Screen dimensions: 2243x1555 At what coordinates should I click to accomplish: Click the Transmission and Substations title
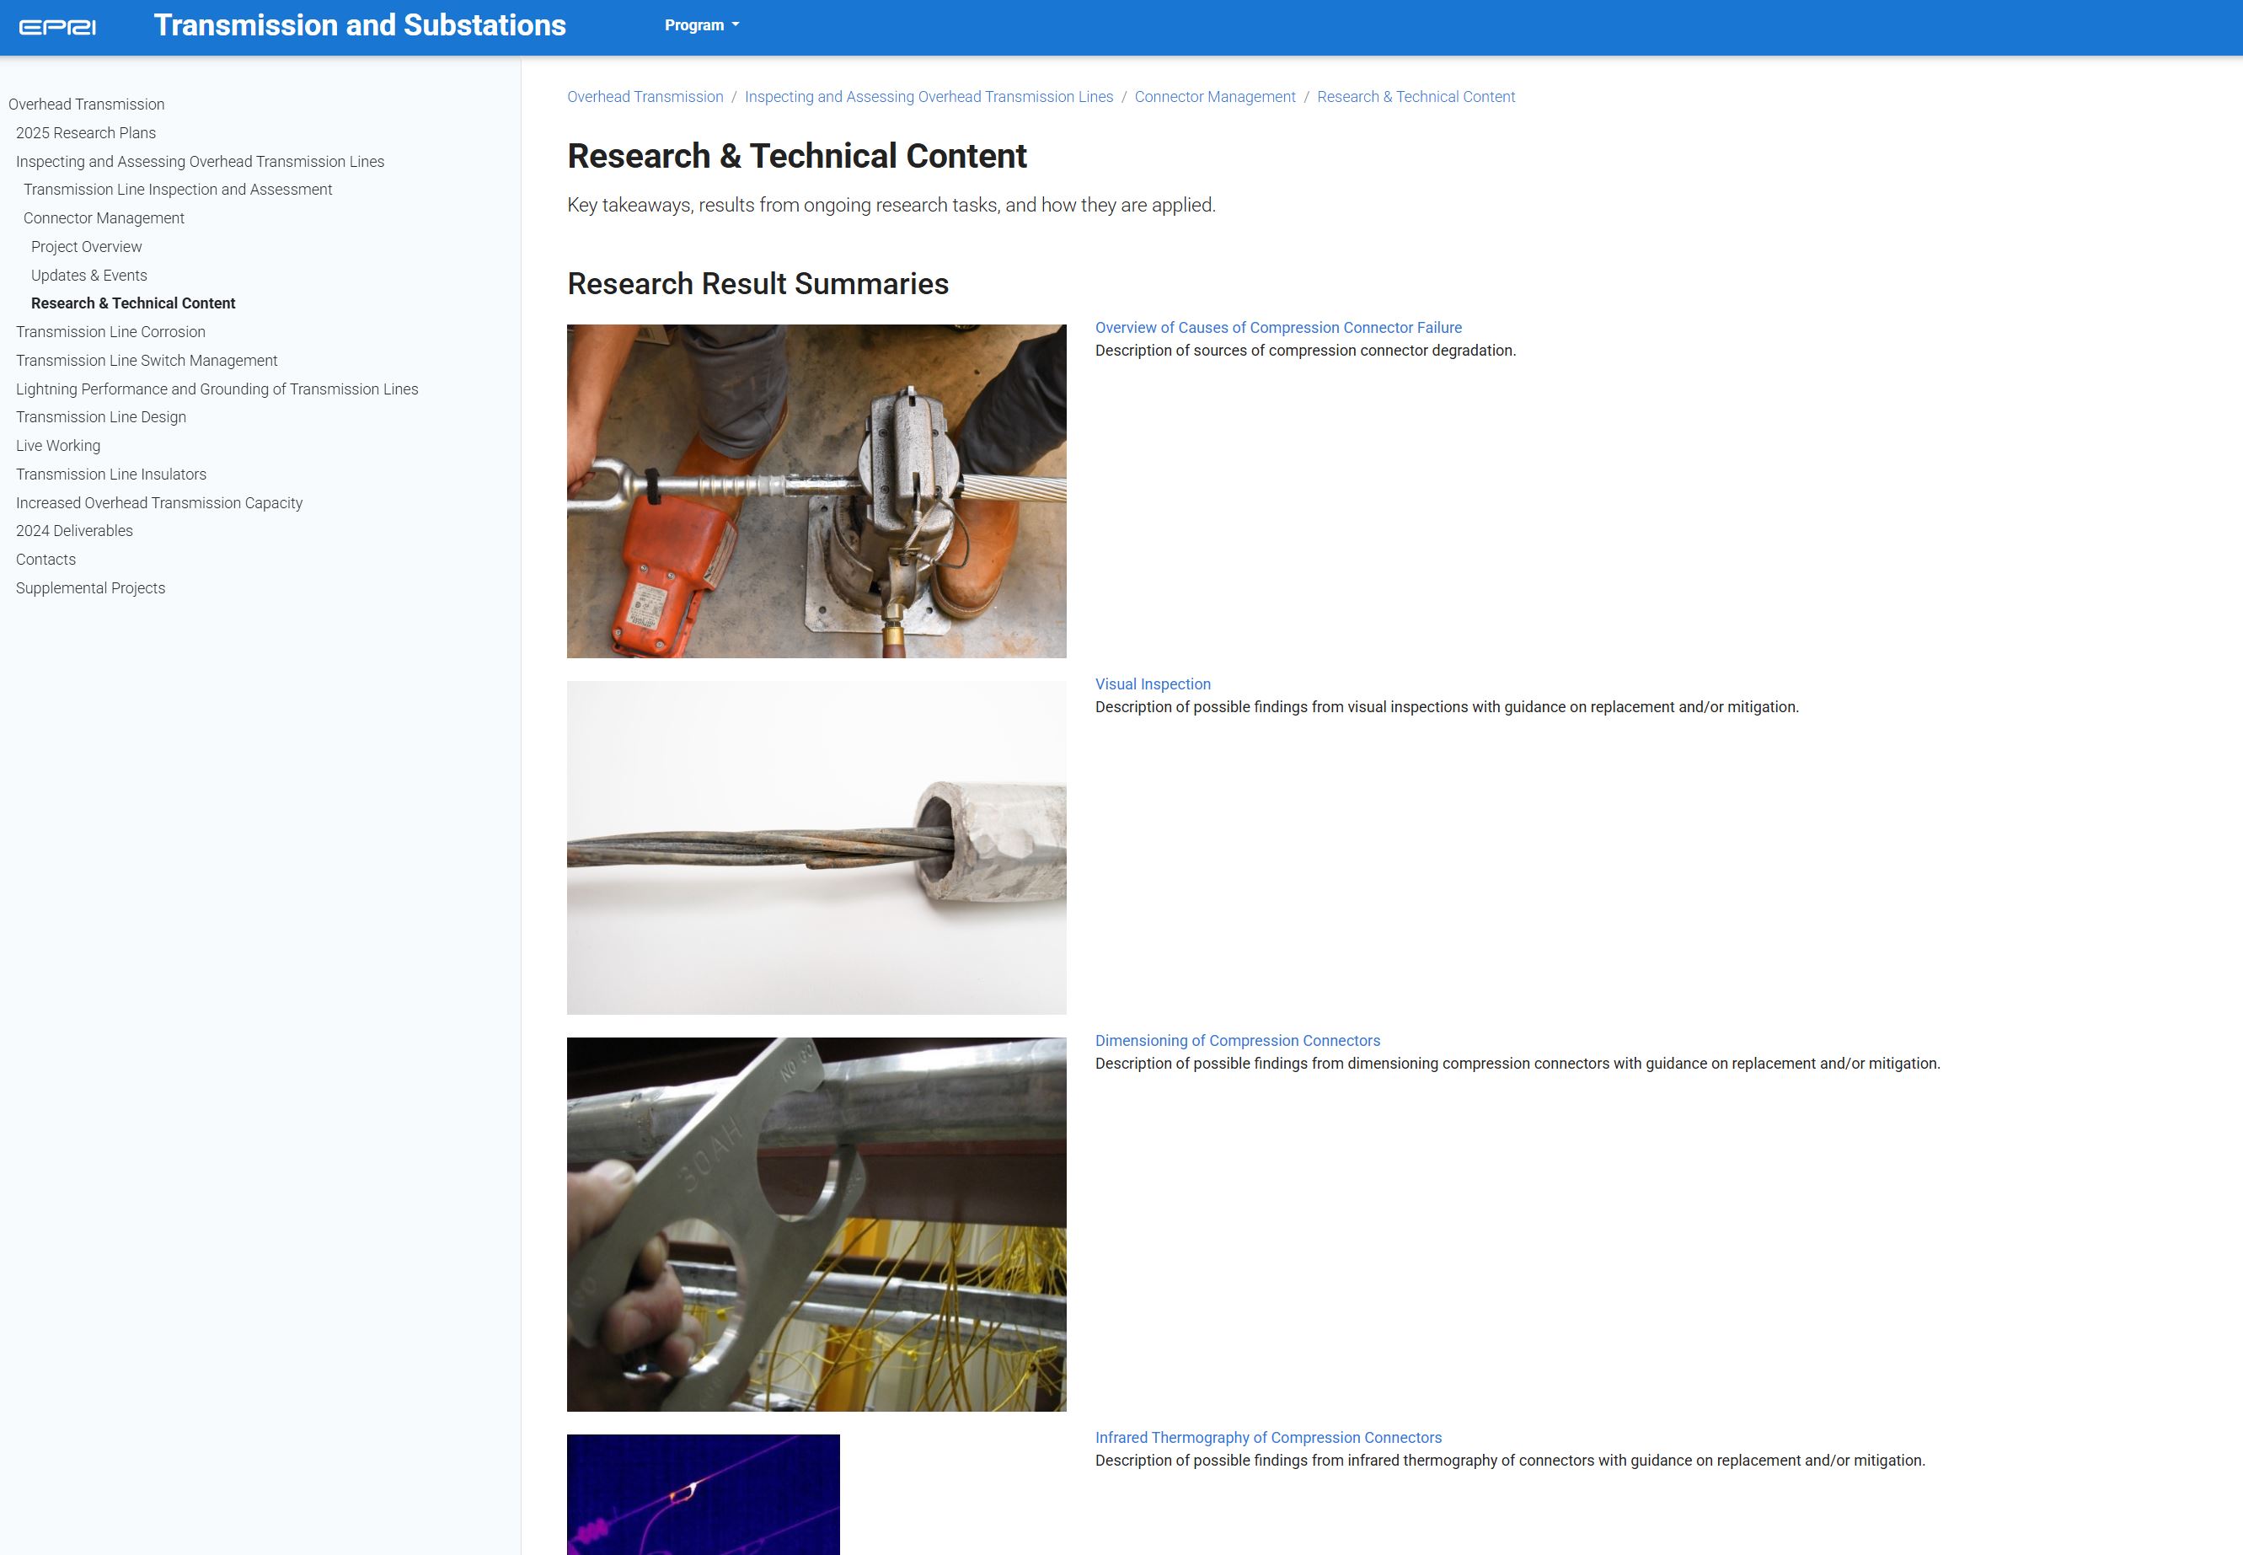[x=360, y=25]
